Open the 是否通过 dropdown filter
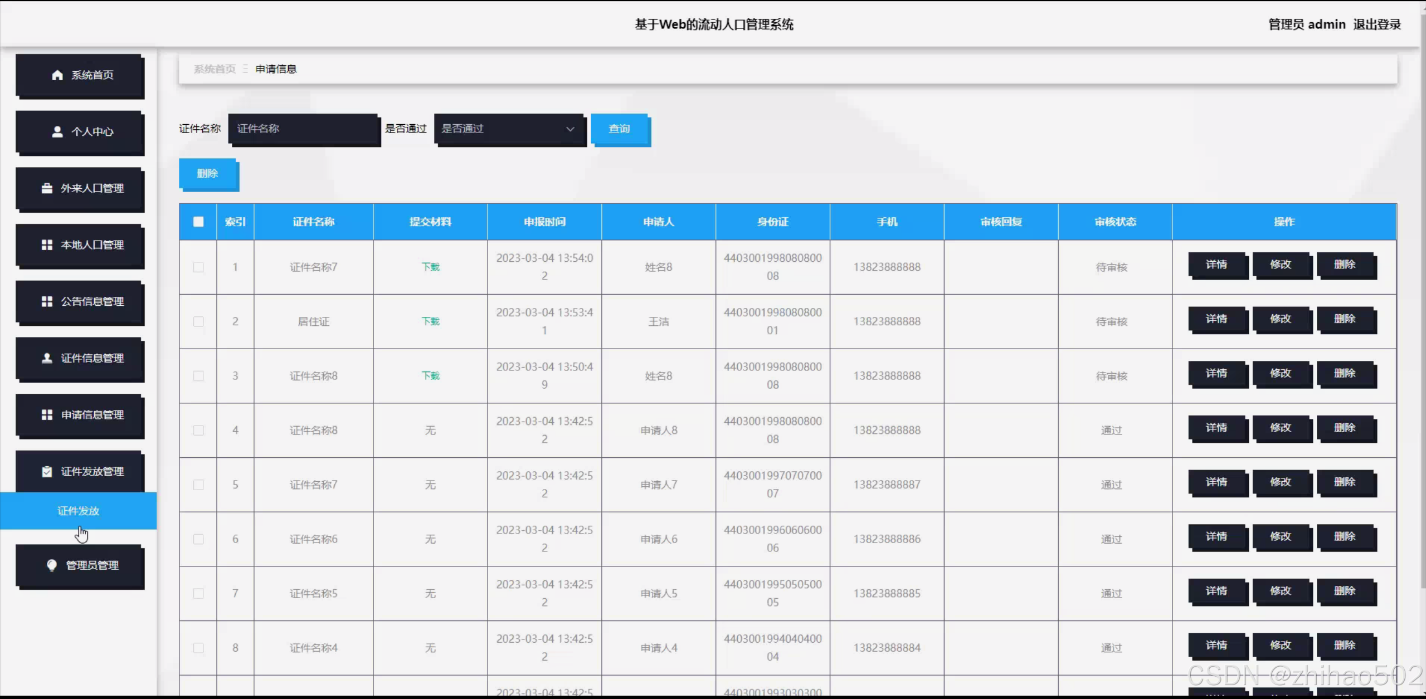The image size is (1426, 699). tap(509, 129)
